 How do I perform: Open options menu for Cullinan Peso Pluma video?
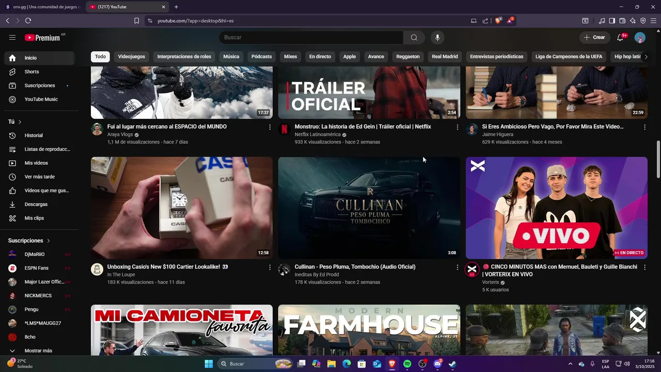tap(457, 267)
